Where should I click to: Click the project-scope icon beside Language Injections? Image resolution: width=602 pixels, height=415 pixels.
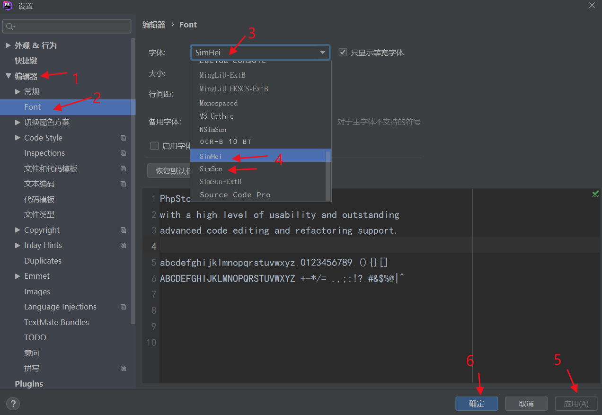point(123,307)
